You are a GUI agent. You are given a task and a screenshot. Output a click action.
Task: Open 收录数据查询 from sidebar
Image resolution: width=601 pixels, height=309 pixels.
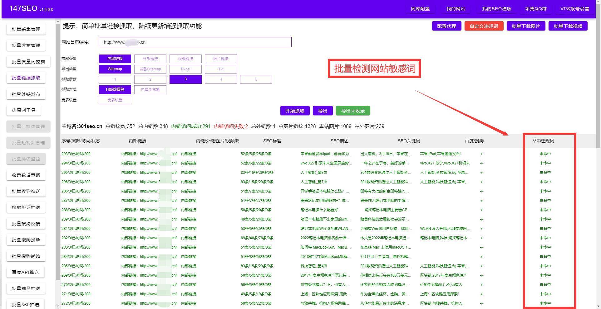26,175
